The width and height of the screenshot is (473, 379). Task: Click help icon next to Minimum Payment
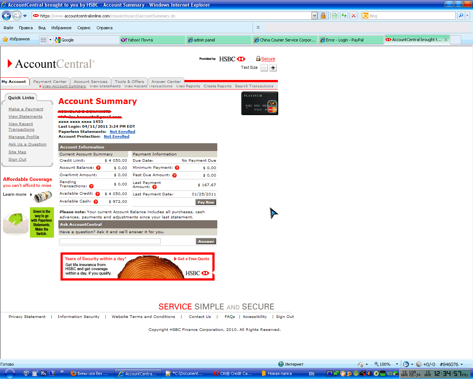pos(177,168)
